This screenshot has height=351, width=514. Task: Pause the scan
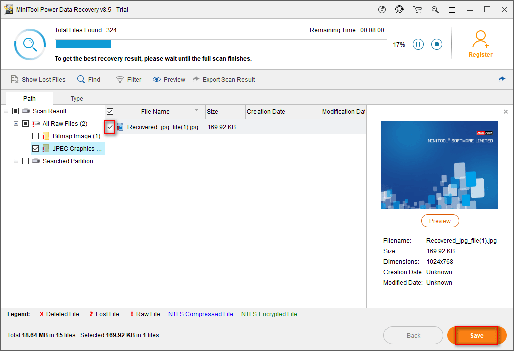(418, 44)
